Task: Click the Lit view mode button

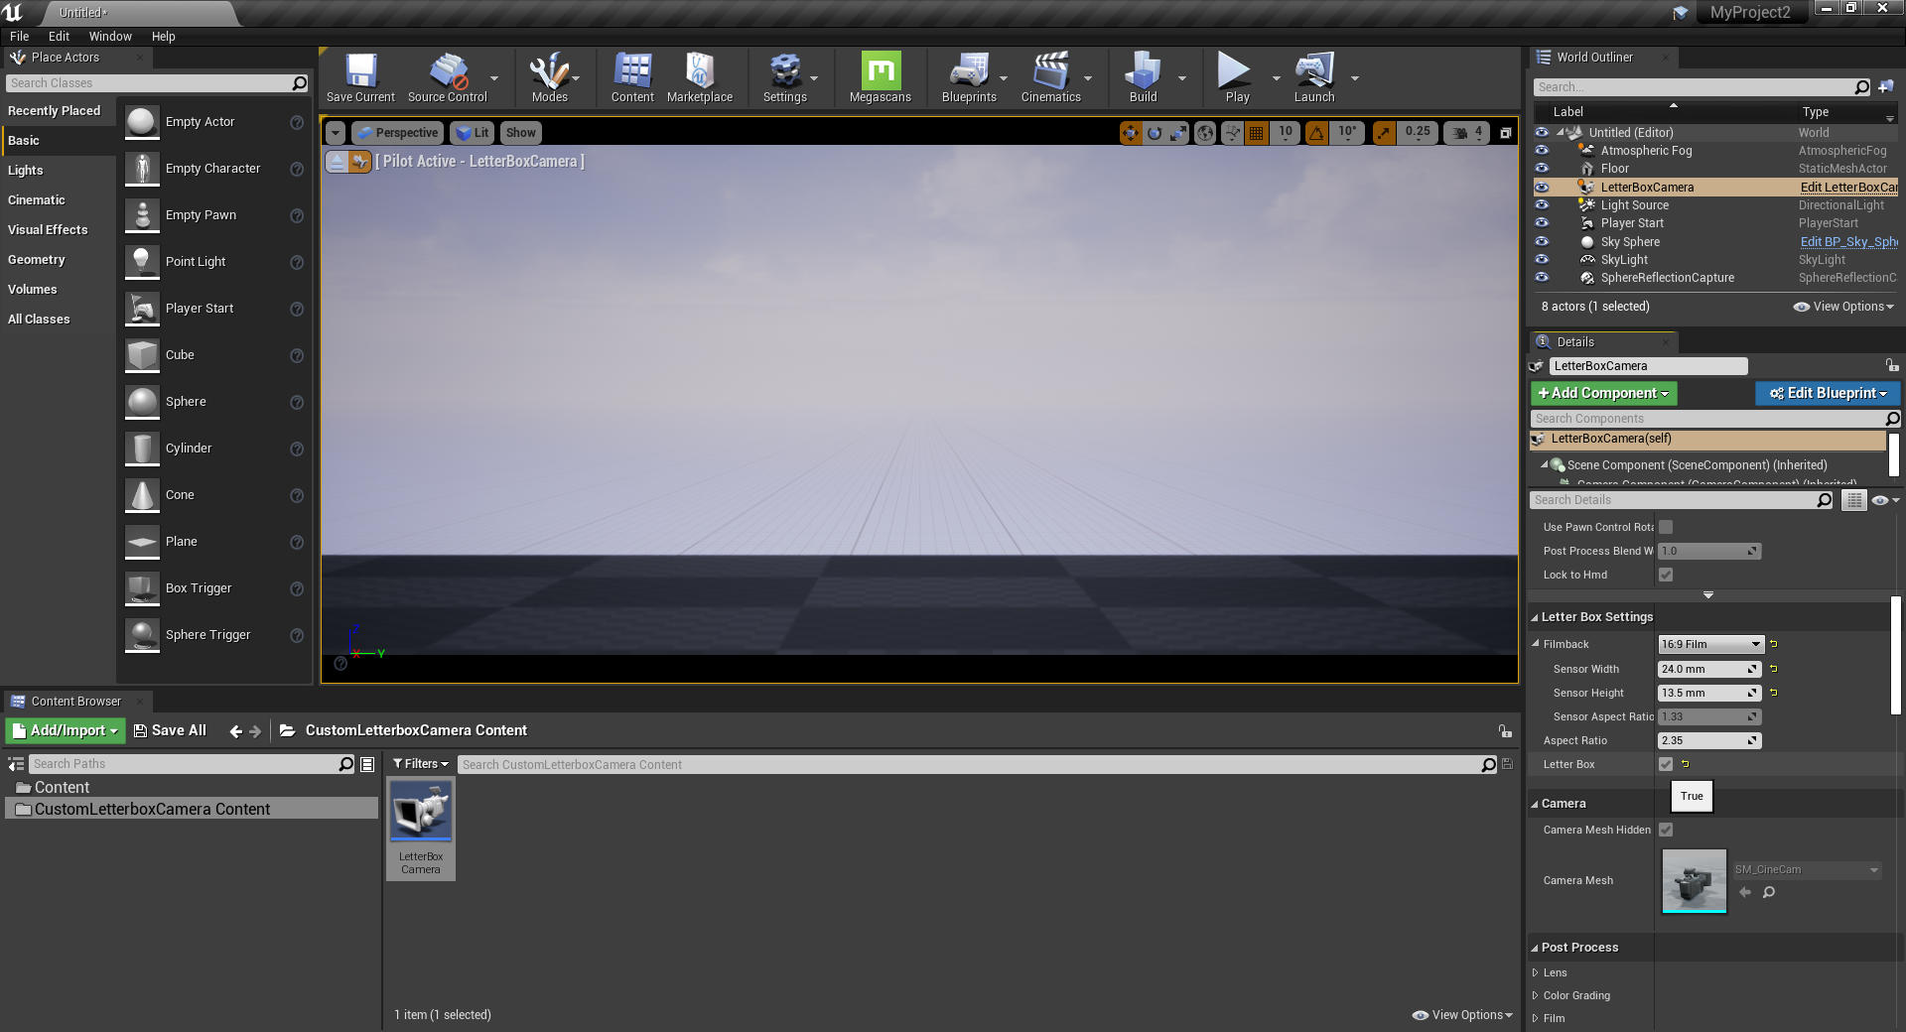Action: point(473,133)
